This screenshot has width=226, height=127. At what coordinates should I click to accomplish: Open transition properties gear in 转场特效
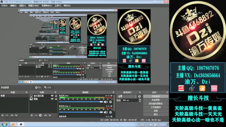tap(139, 97)
